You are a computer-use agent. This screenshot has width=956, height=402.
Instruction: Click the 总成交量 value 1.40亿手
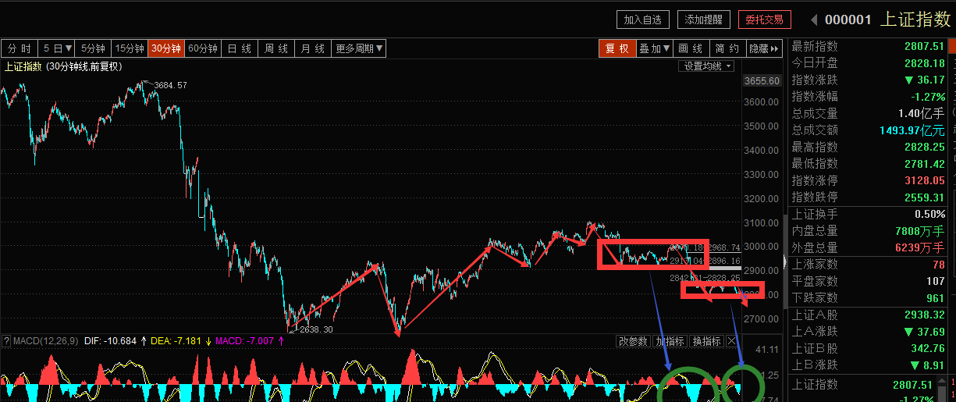(x=921, y=113)
